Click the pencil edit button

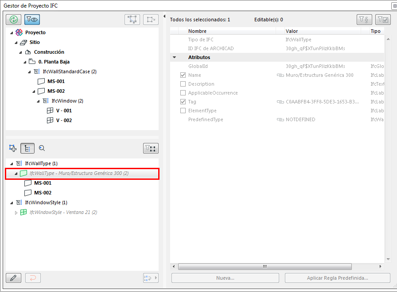point(13,278)
